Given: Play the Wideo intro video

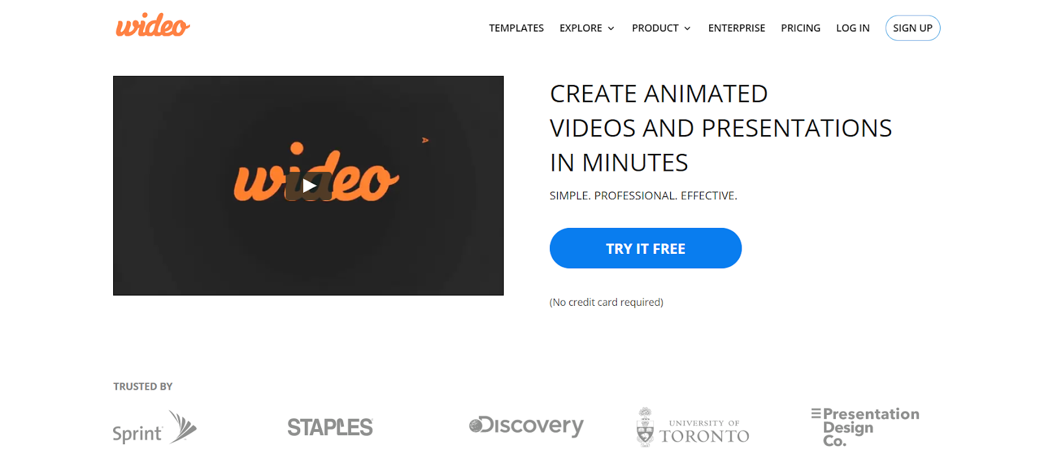Looking at the screenshot, I should point(309,186).
